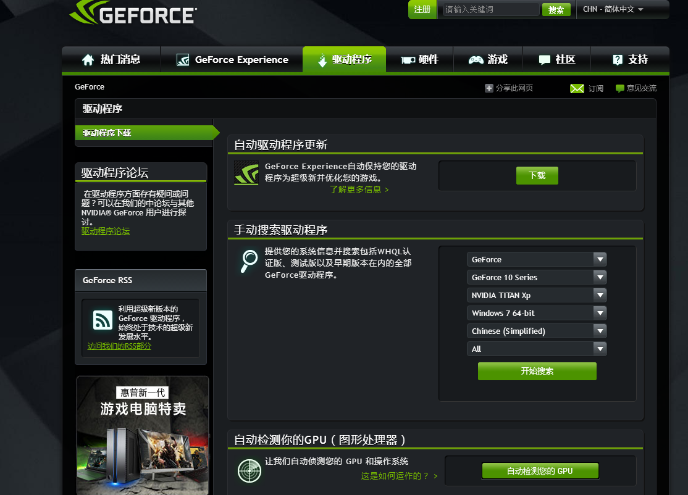The height and width of the screenshot is (495, 688).
Task: Open the CHN - 简体中文 region selector
Action: coord(613,9)
